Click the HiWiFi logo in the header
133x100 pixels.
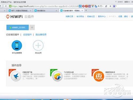click(x=14, y=17)
